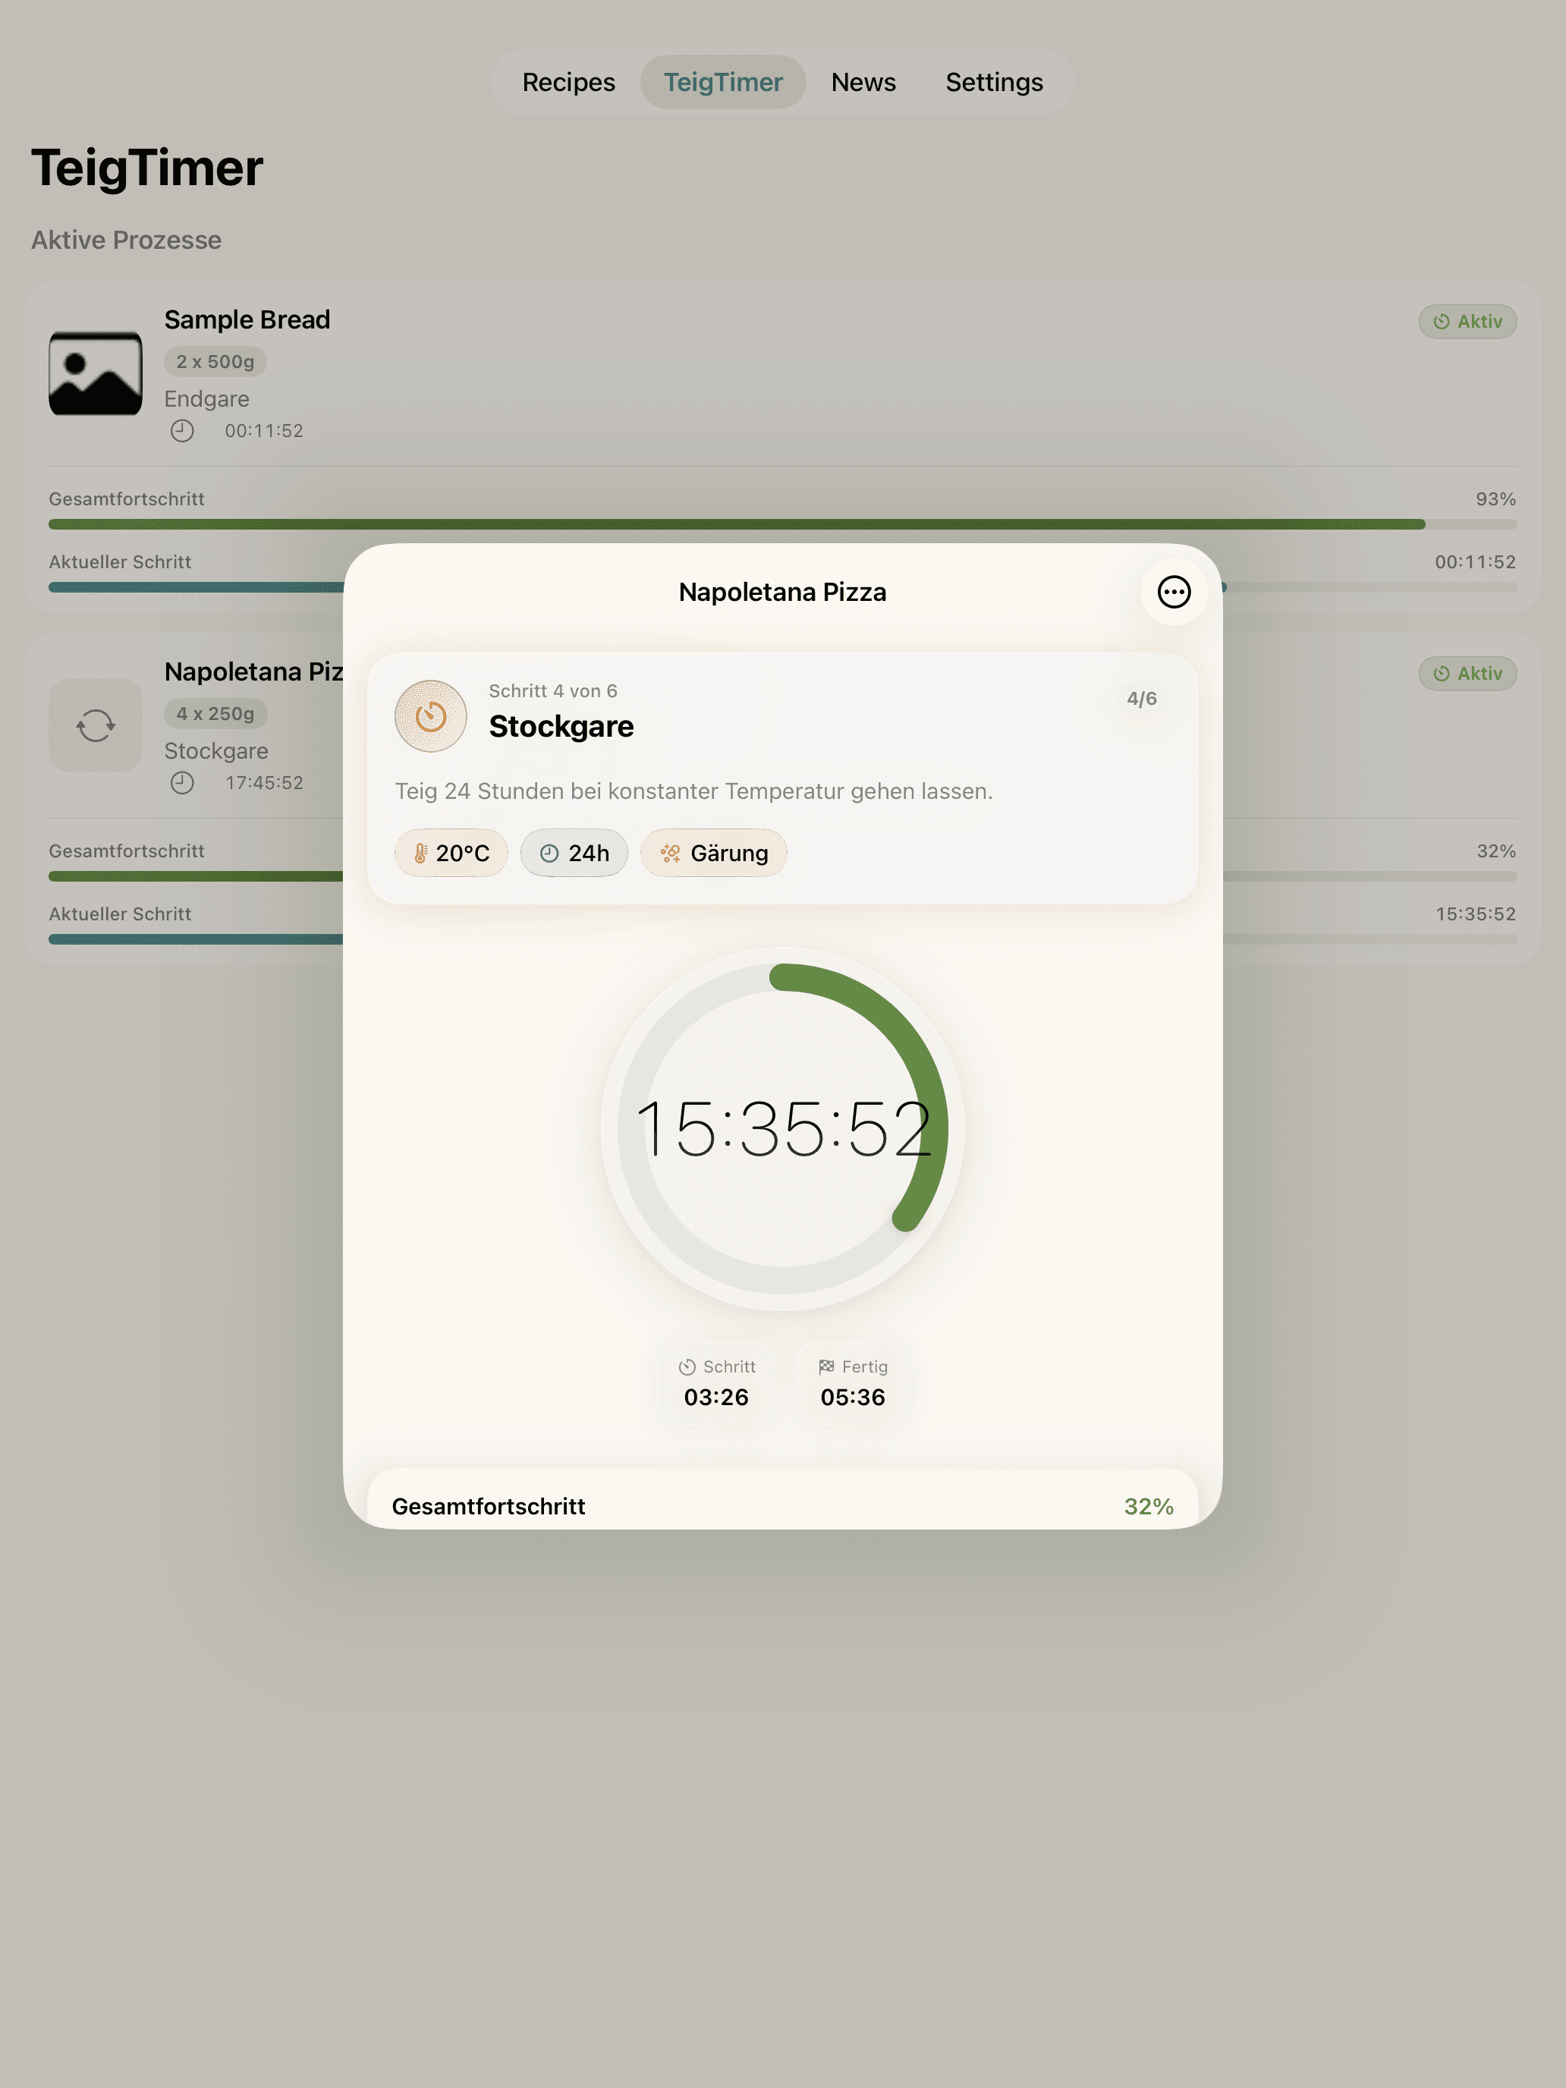Viewport: 1566px width, 2088px height.
Task: Click the checkered flag icon next to Fertig
Action: tap(826, 1366)
